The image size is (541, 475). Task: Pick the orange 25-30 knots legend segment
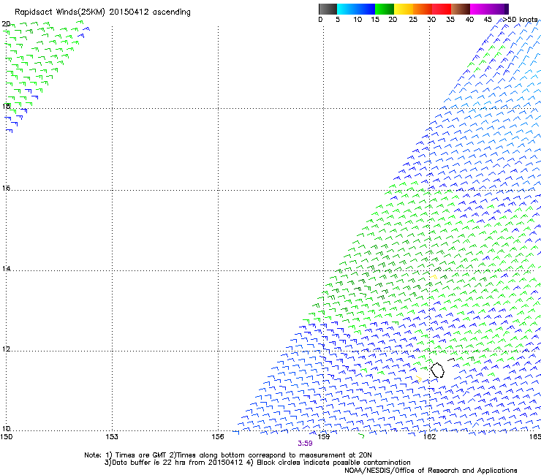pos(423,9)
